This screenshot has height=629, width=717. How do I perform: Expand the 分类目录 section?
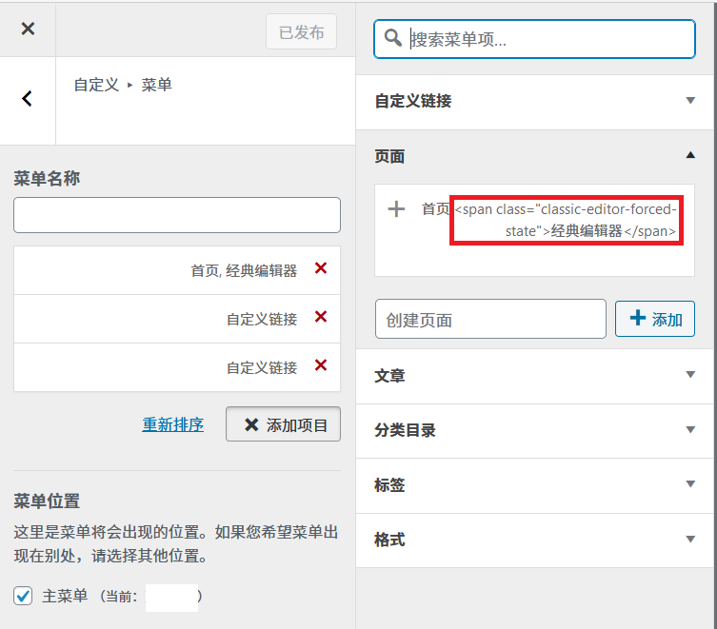tap(534, 431)
